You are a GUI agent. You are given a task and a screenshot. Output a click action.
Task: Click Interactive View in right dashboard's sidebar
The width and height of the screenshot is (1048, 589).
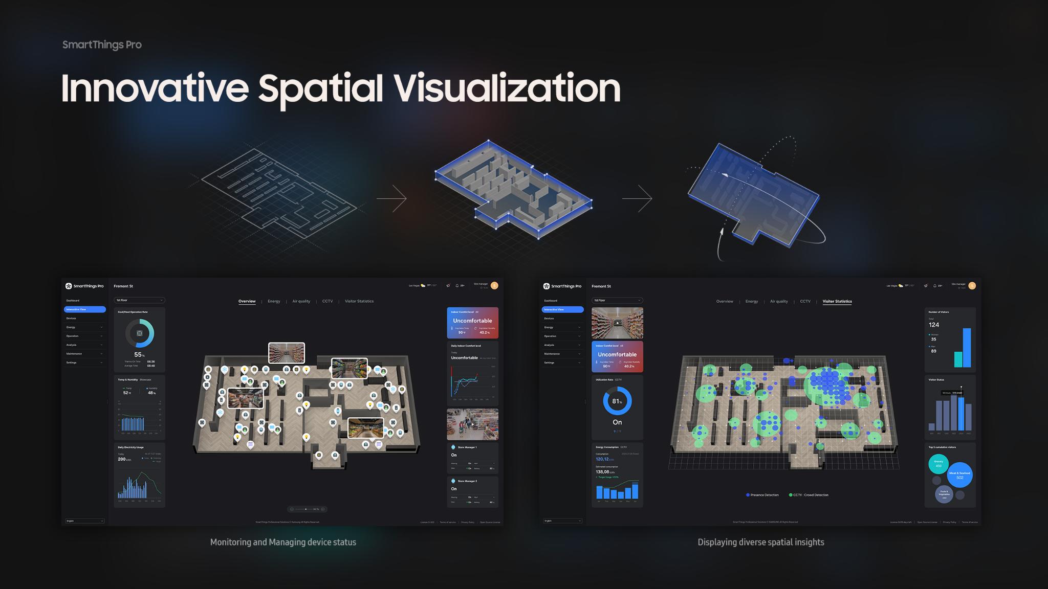coord(562,309)
